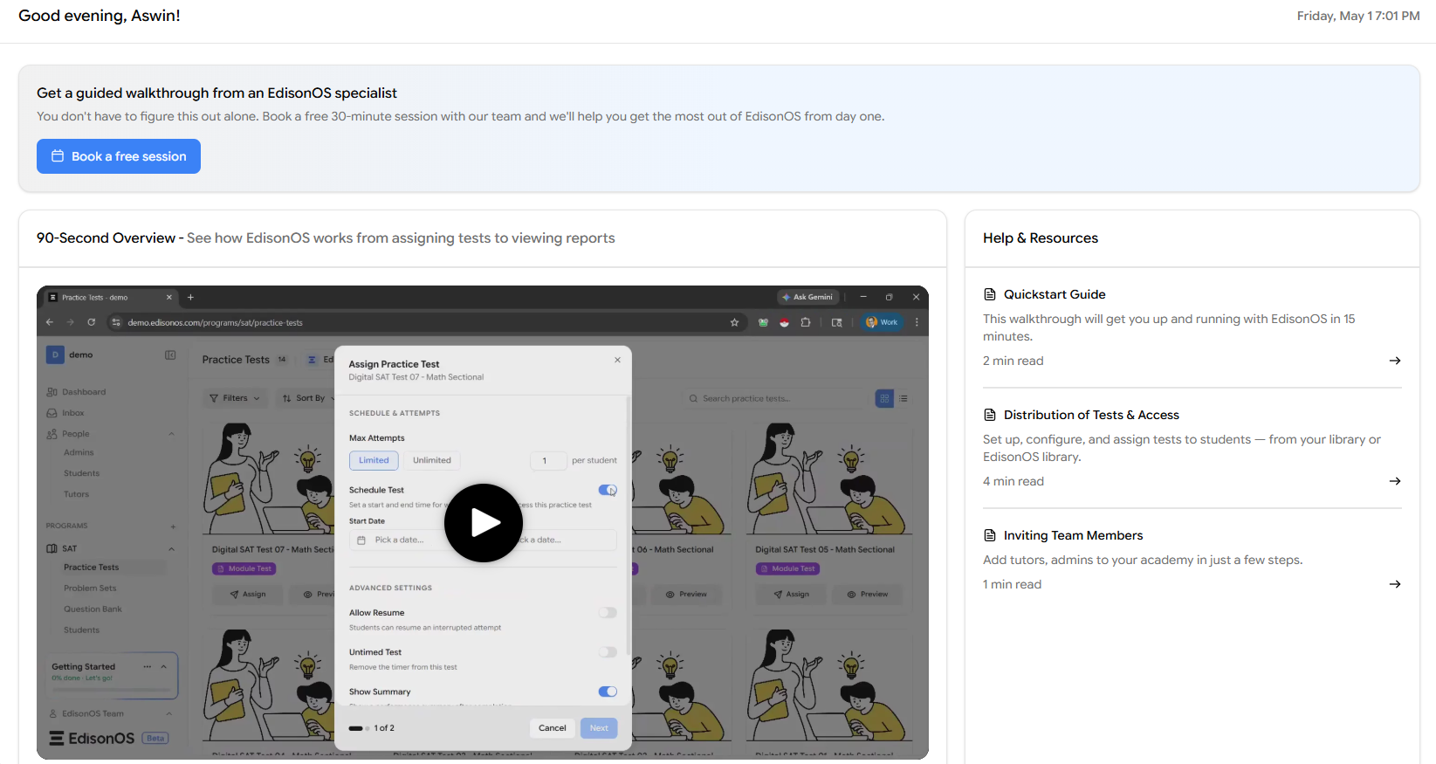The width and height of the screenshot is (1436, 764).
Task: In the video preview, open Question Bank sidebar item
Action: (93, 609)
